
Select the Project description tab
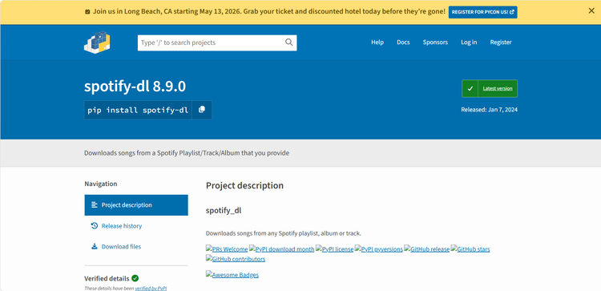[x=136, y=205]
